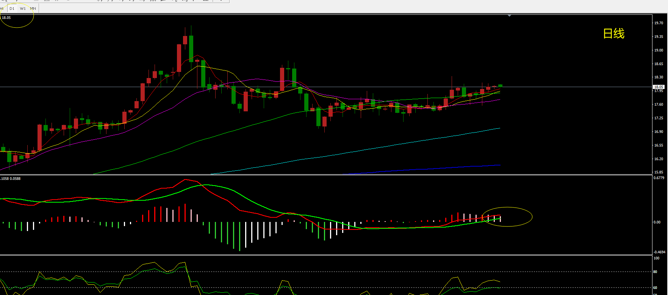This screenshot has width=668, height=295.
Task: Click the 18.65 price scale label
Action: point(659,64)
